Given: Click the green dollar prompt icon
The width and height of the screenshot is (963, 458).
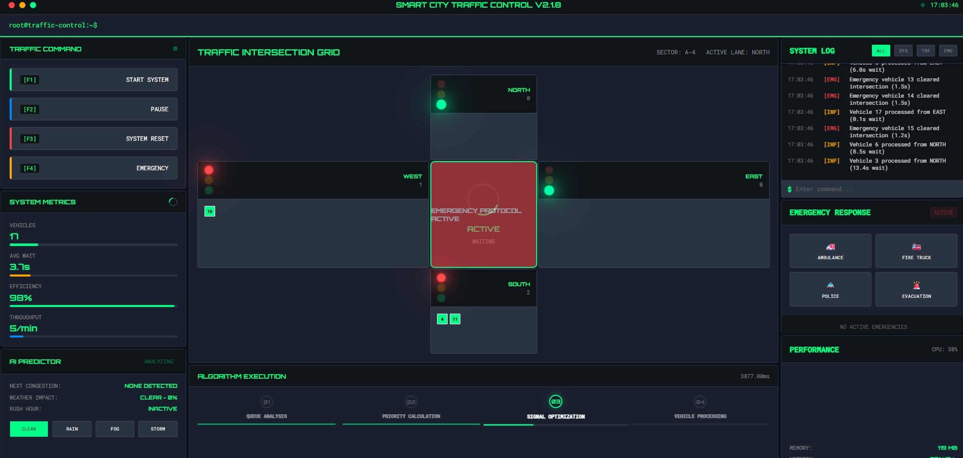Looking at the screenshot, I should (790, 189).
